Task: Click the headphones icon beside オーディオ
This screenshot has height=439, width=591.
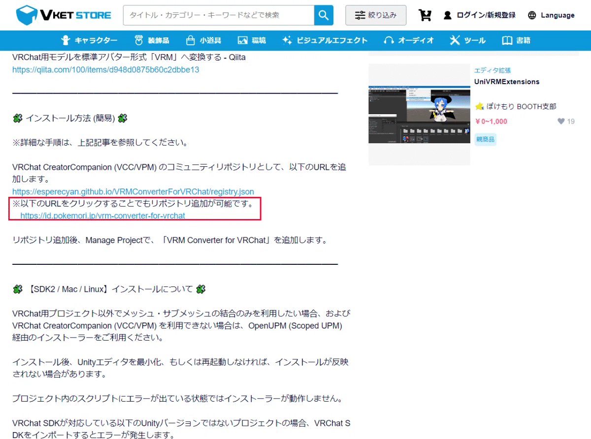Action: [x=389, y=40]
